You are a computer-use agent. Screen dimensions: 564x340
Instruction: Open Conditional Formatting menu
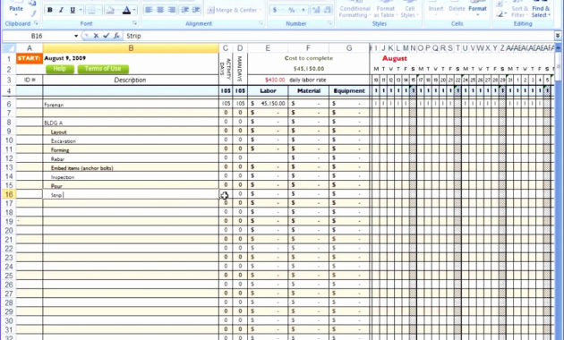tap(355, 11)
